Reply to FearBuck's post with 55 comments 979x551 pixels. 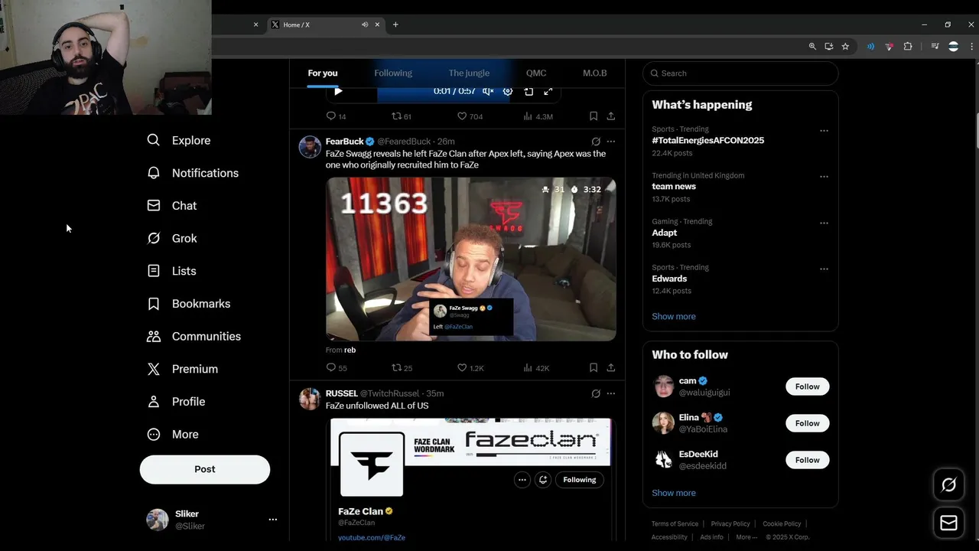coord(337,368)
